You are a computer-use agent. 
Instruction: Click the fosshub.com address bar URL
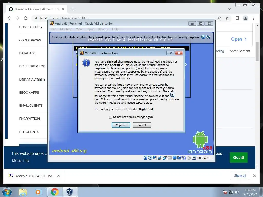click(64, 18)
